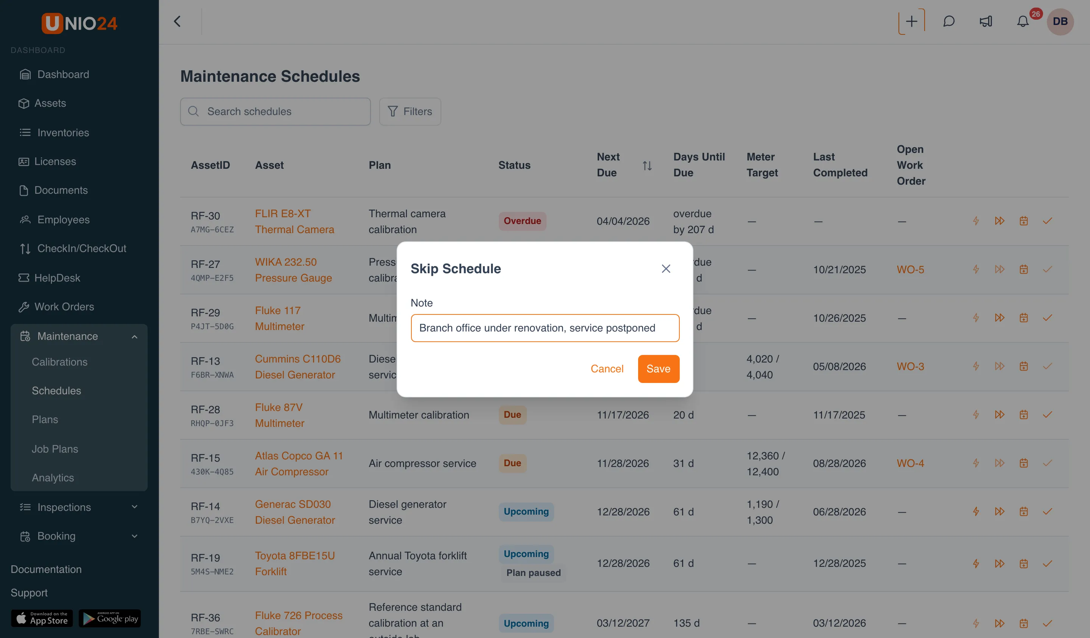Image resolution: width=1090 pixels, height=638 pixels.
Task: Click checkmark icon for RF-29 row
Action: pyautogui.click(x=1047, y=318)
